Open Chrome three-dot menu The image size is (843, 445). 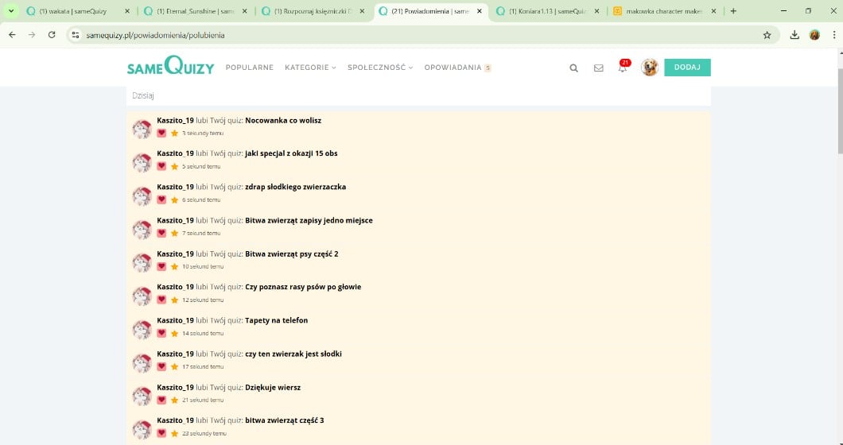833,35
